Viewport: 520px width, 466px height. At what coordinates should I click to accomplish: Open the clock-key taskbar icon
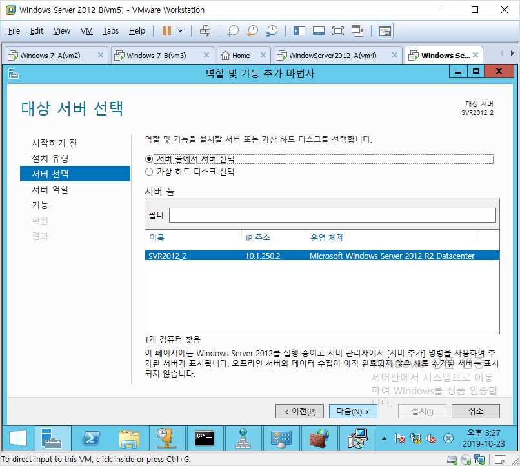(x=167, y=438)
